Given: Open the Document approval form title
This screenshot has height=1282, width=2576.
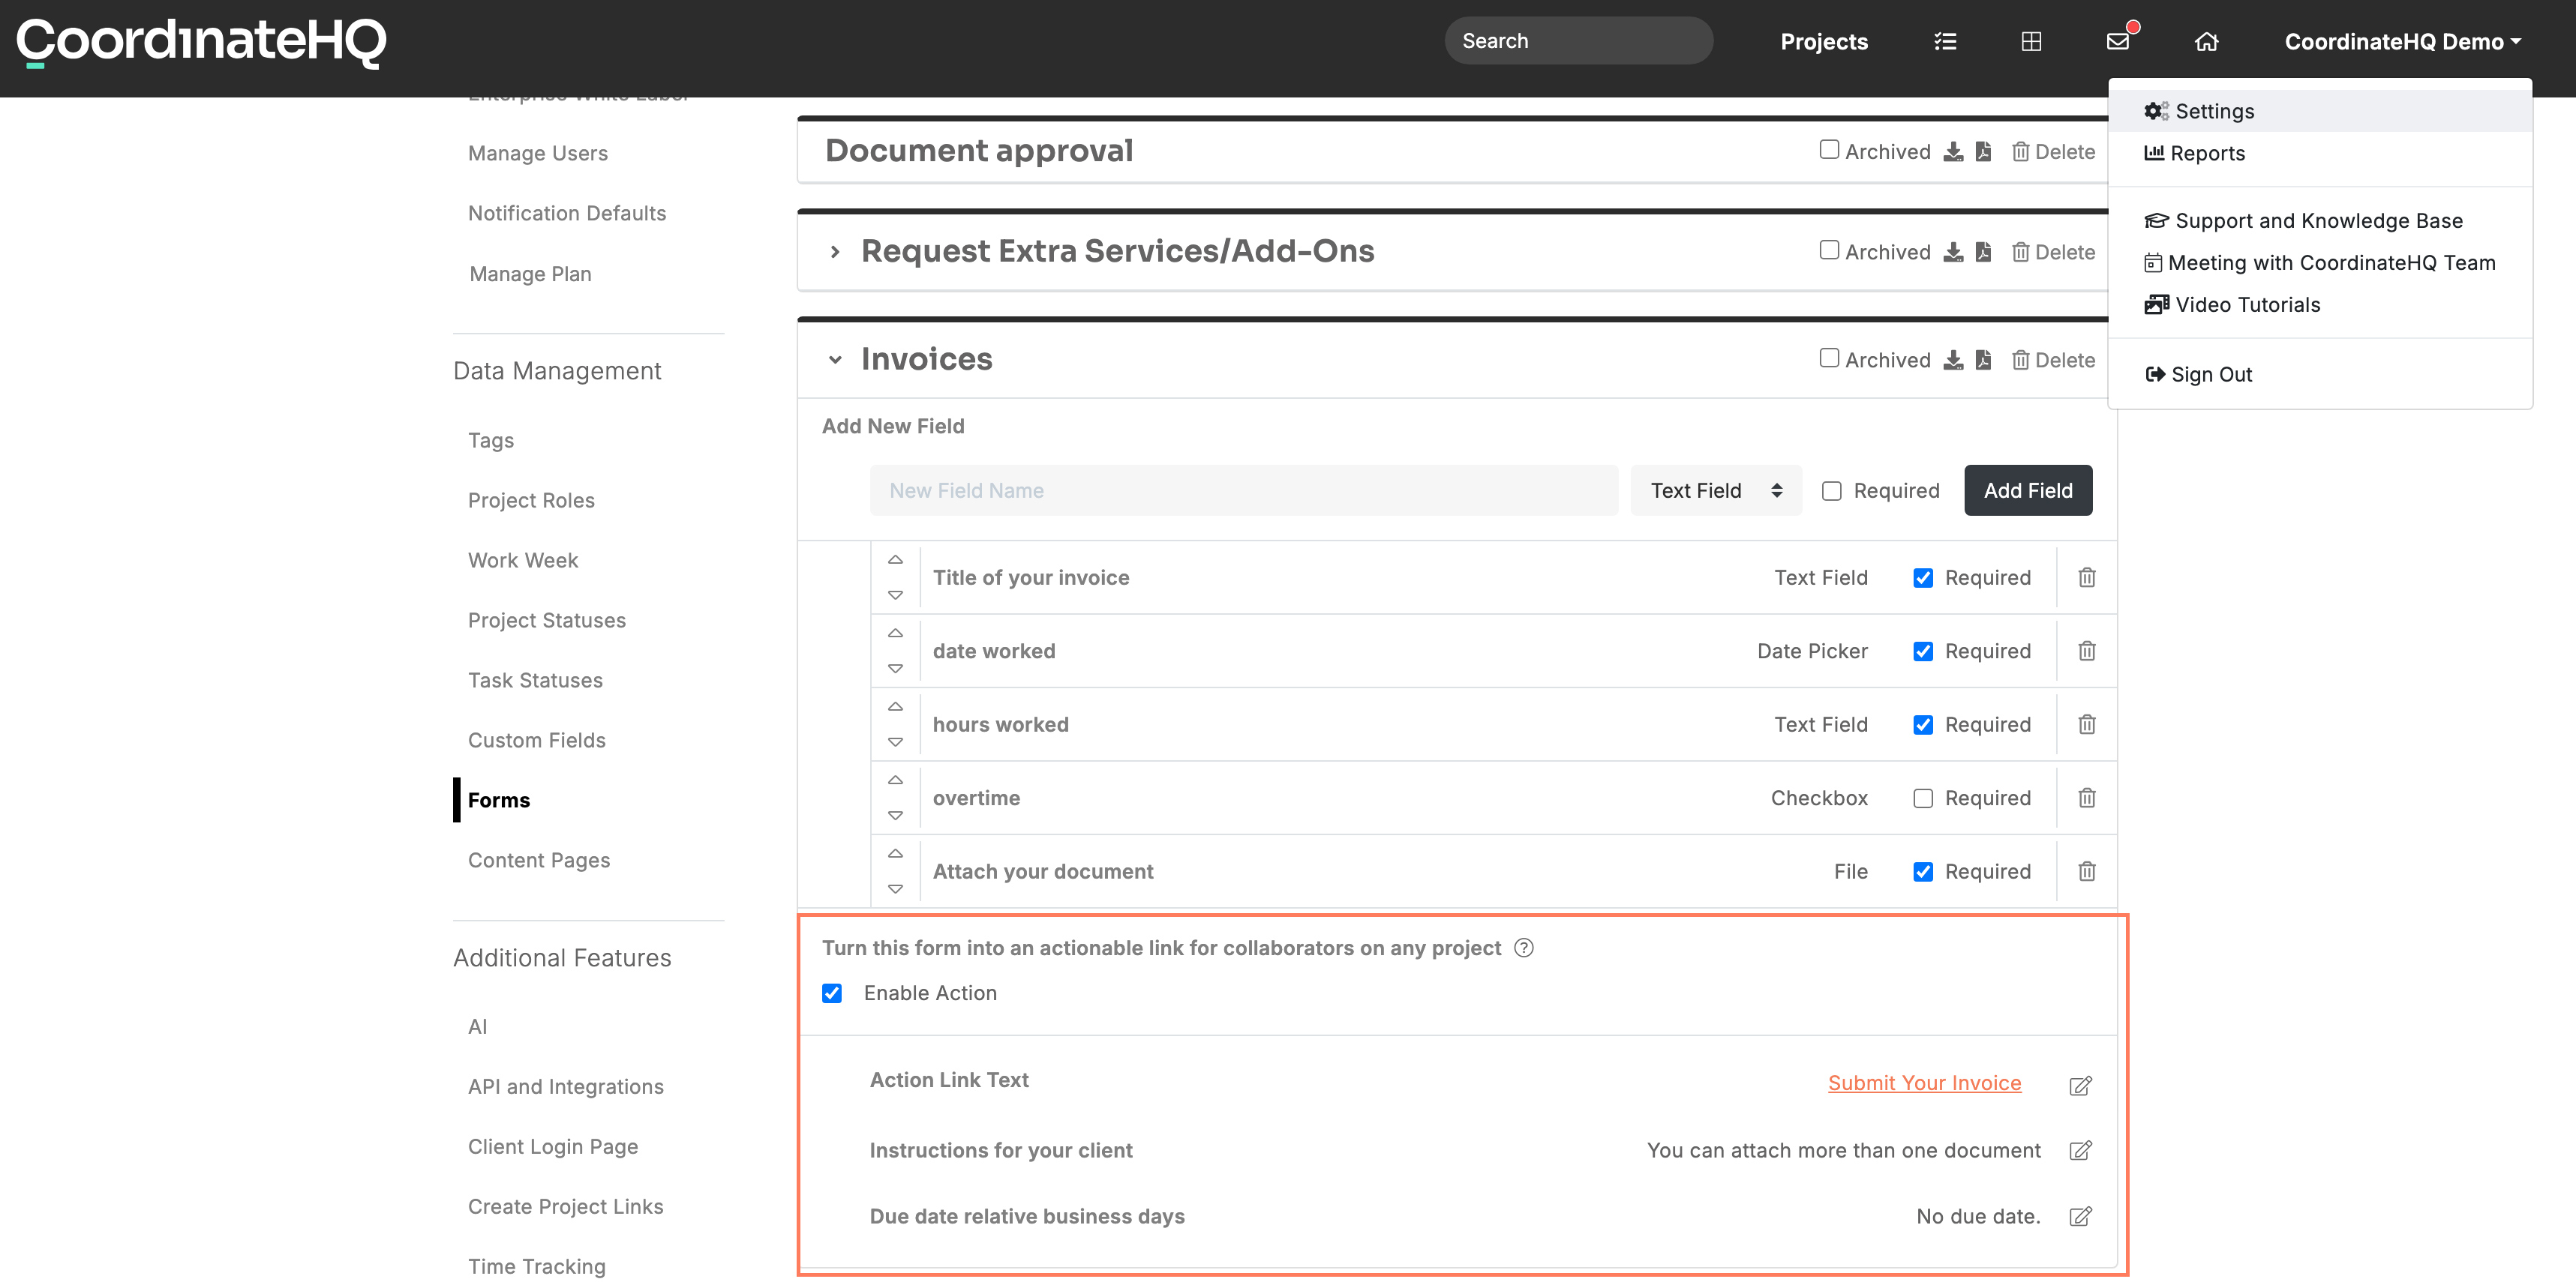Looking at the screenshot, I should point(978,151).
